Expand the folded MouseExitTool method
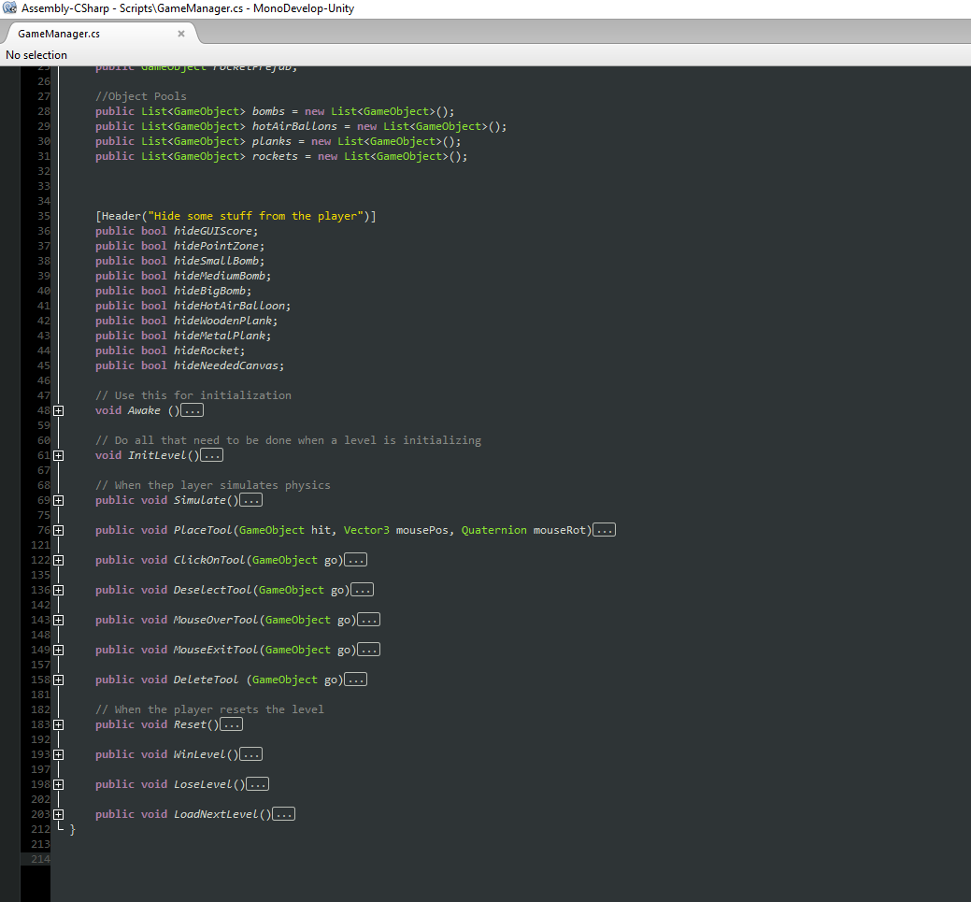 pos(58,651)
